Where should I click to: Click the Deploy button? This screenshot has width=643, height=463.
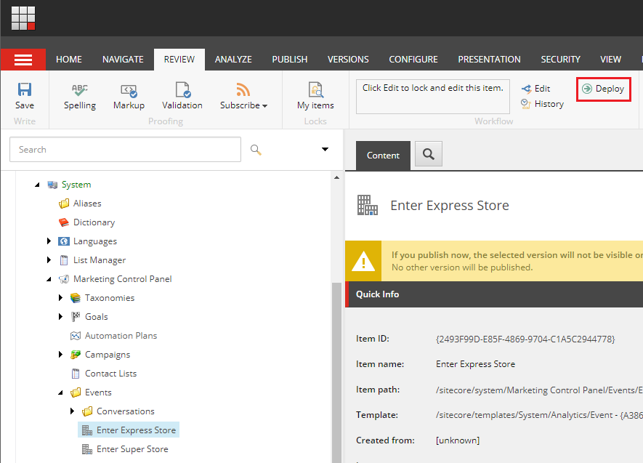coord(603,89)
